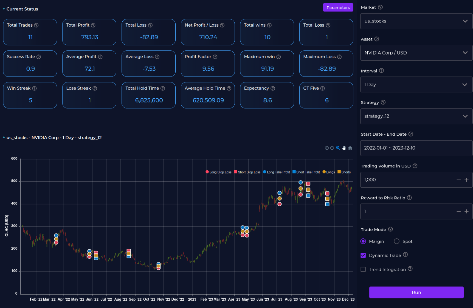Toggle Long Stop Loss legend series
Image resolution: width=473 pixels, height=308 pixels.
(218, 172)
